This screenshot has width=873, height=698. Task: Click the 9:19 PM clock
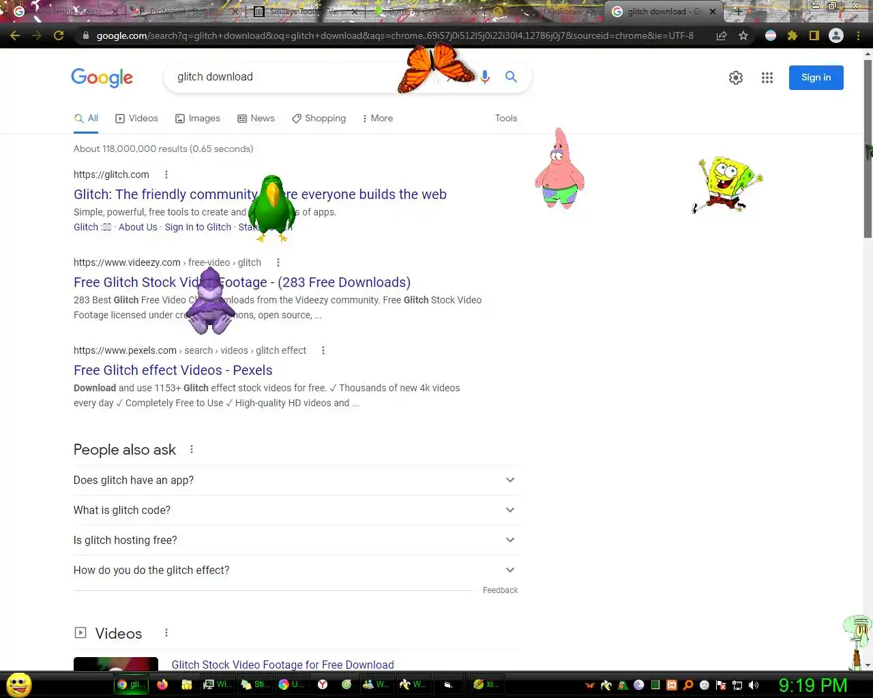pyautogui.click(x=813, y=685)
